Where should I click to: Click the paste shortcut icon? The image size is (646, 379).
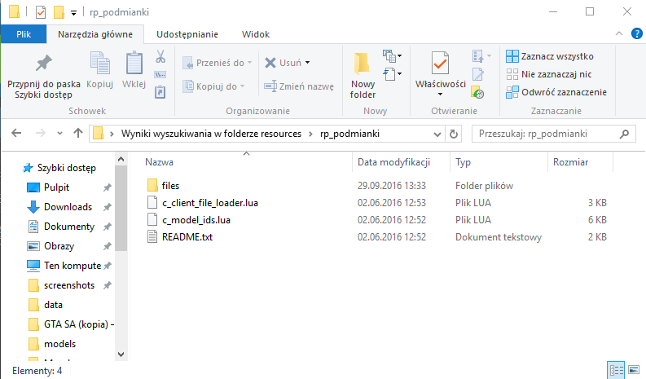tap(160, 92)
